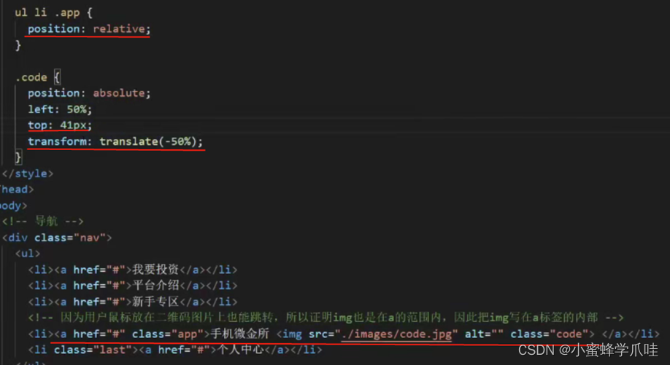Click the 'ul li .app {' selector line

point(53,12)
